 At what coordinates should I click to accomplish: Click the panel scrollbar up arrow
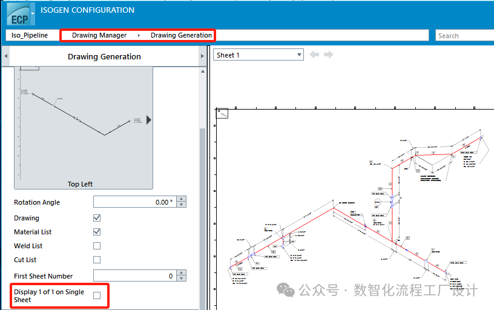click(203, 71)
